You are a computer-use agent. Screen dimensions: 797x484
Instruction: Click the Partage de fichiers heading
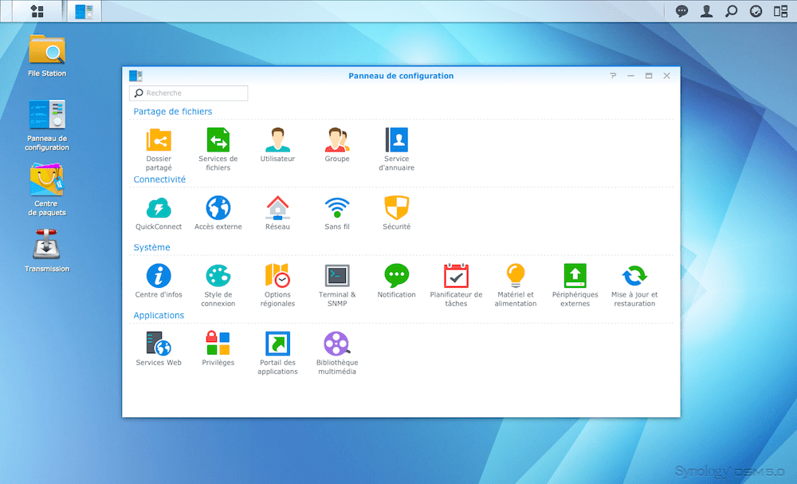(x=173, y=112)
